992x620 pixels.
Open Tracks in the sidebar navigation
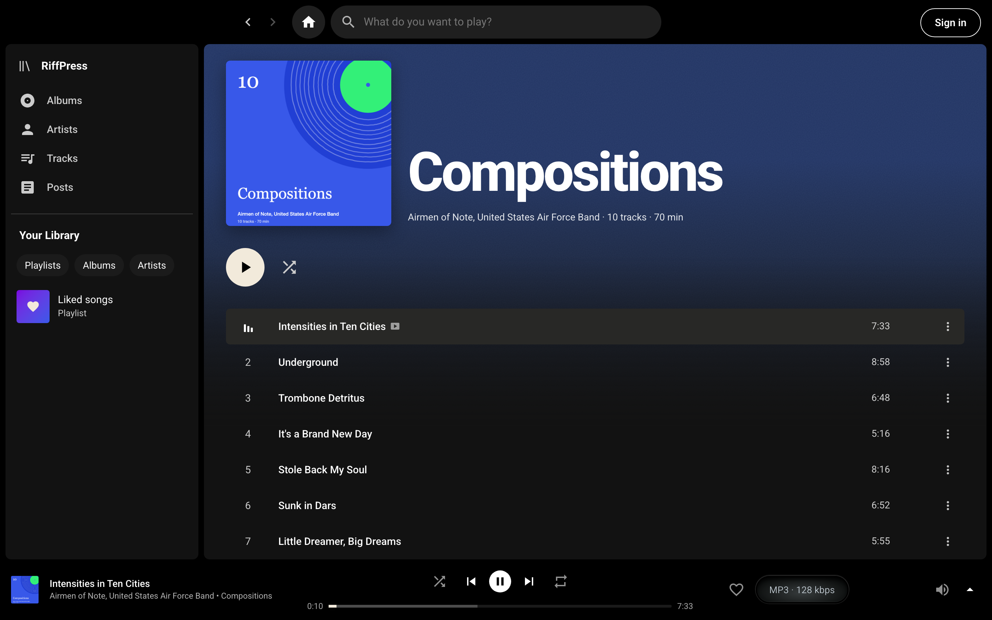coord(102,158)
